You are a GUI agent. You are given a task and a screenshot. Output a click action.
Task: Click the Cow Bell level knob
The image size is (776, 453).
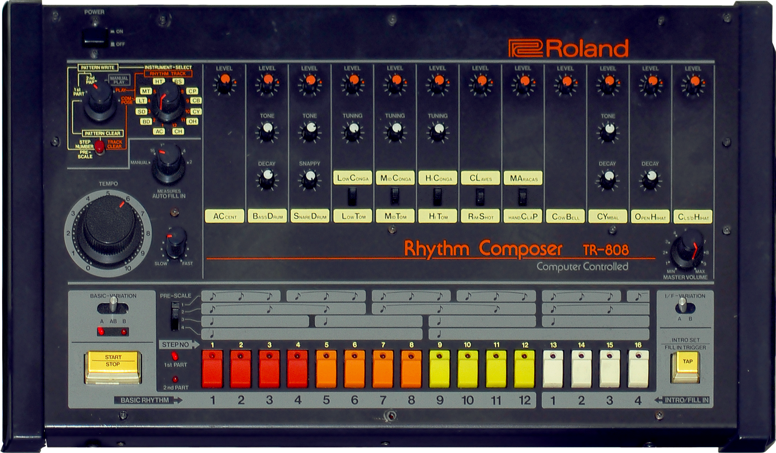566,84
